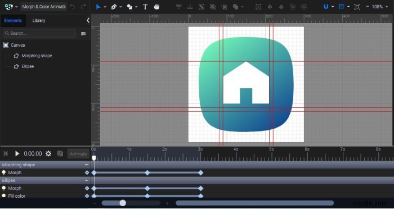Viewport: 394px width, 209px height.
Task: Toggle the grid display icon
Action: [x=342, y=7]
